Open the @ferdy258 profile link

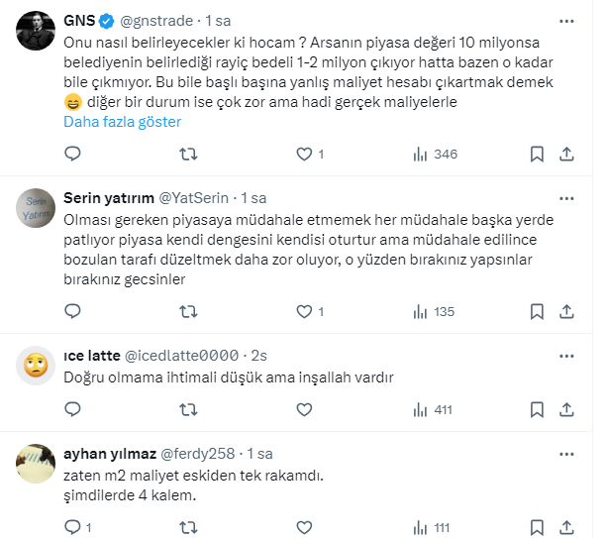tap(197, 454)
